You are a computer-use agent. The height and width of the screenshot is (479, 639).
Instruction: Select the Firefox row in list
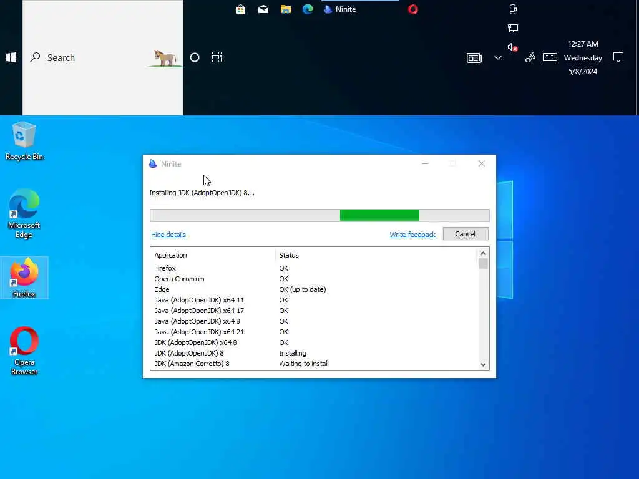[314, 268]
